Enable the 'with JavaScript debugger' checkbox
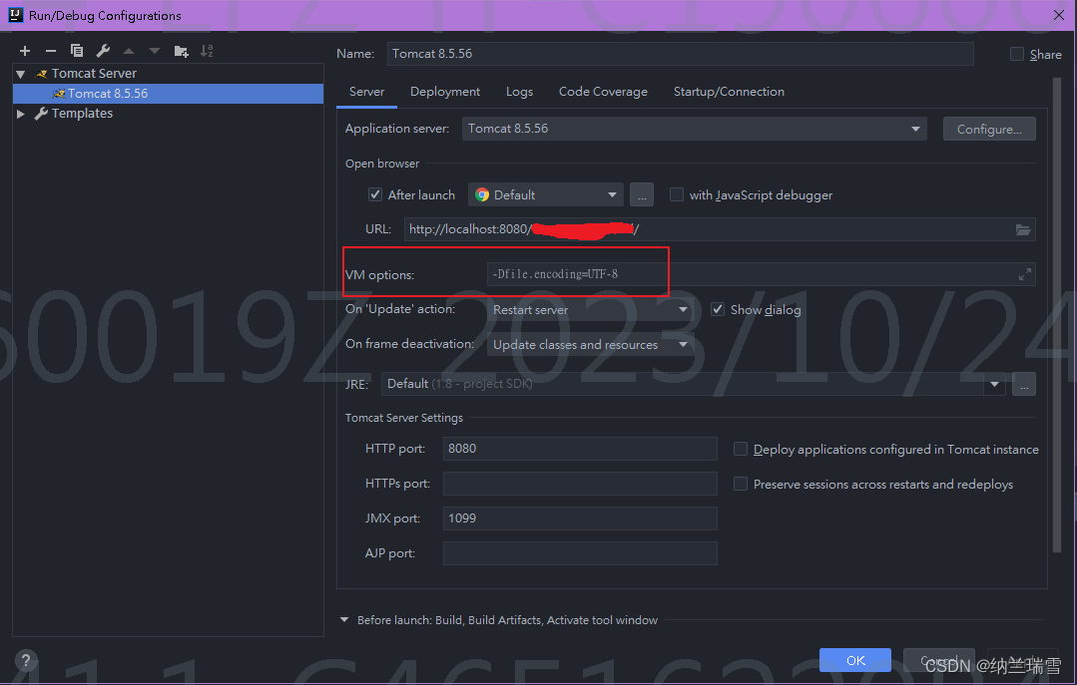This screenshot has width=1077, height=685. pos(675,194)
